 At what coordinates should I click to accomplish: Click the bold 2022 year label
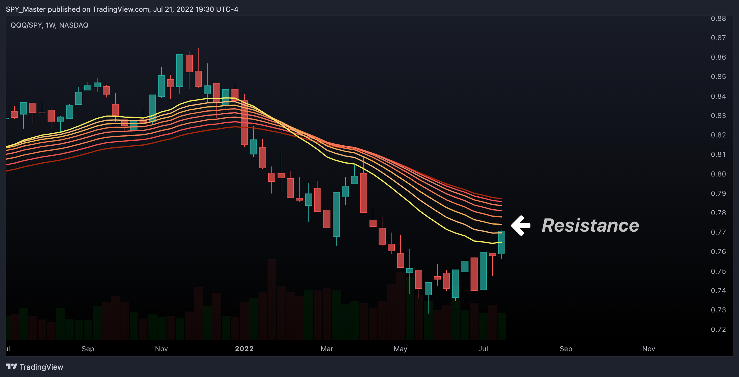click(244, 349)
